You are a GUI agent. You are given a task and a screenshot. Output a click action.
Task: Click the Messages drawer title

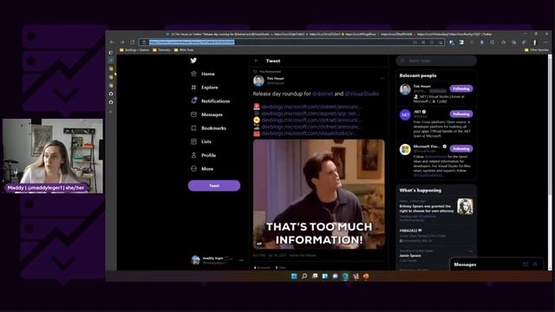(x=465, y=264)
